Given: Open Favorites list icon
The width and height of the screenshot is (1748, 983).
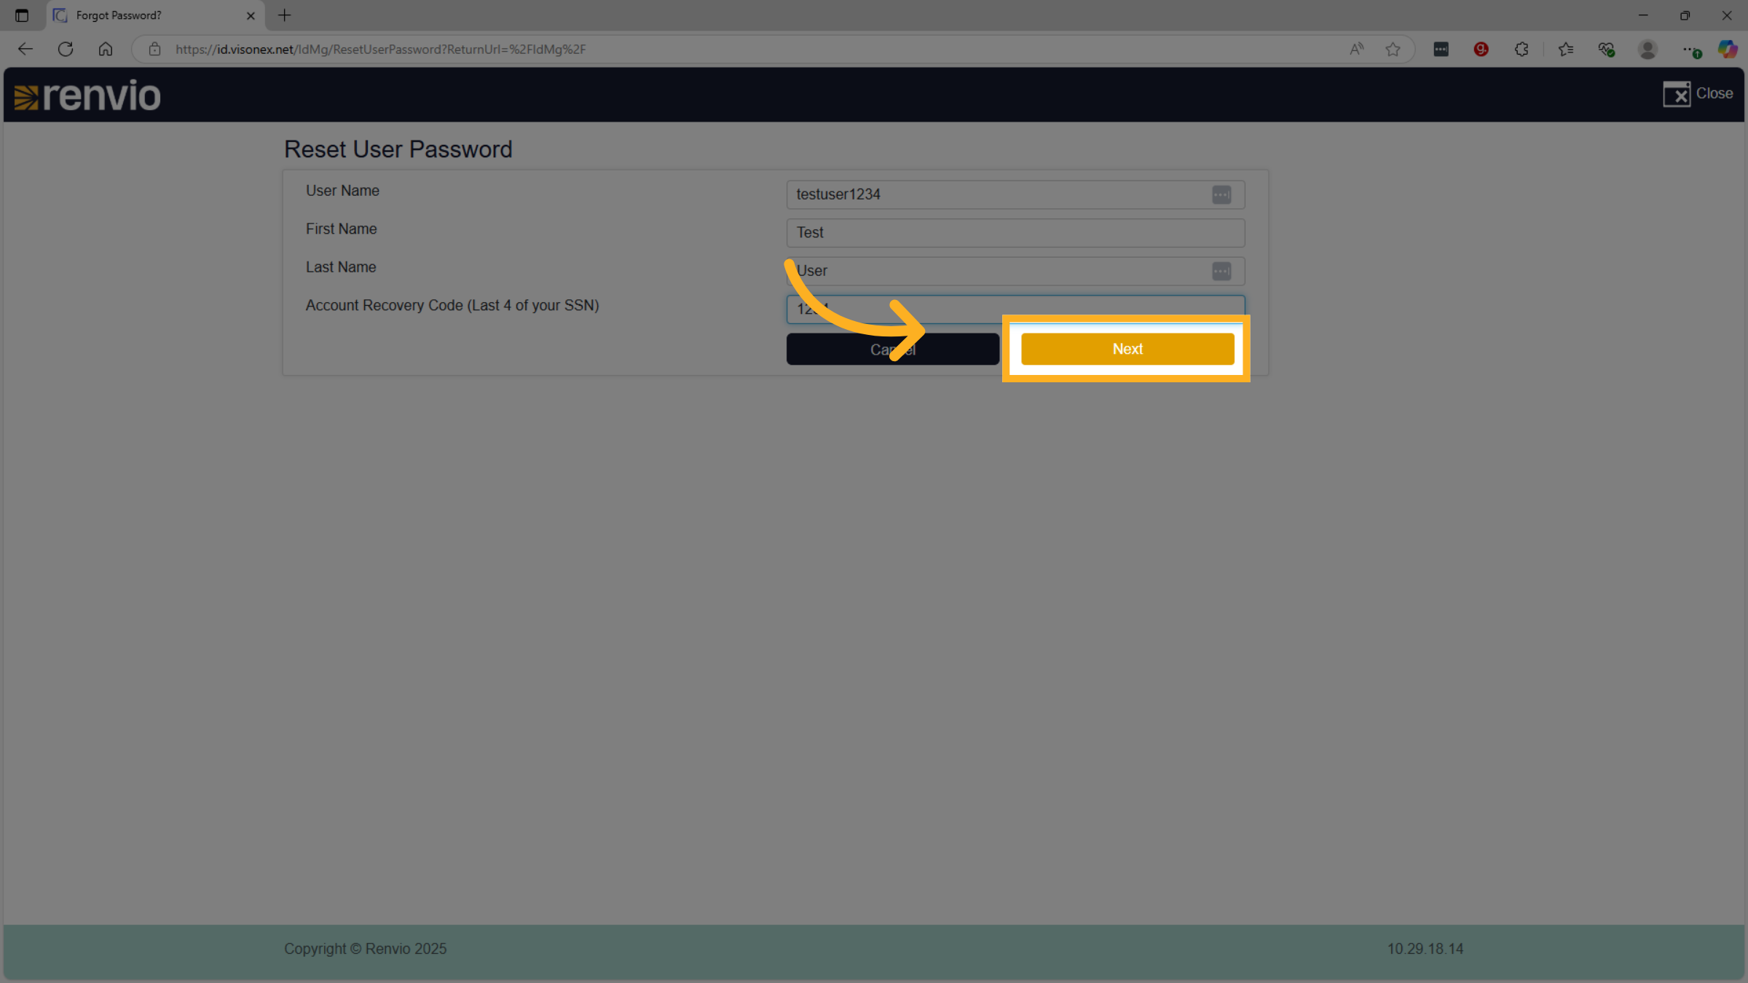Looking at the screenshot, I should [1566, 50].
